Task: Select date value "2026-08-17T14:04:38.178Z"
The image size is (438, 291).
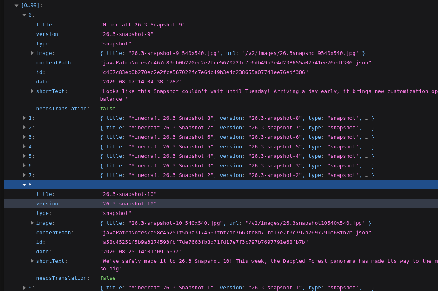Action: coord(141,81)
